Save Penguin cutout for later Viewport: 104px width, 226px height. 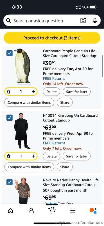click(x=77, y=92)
